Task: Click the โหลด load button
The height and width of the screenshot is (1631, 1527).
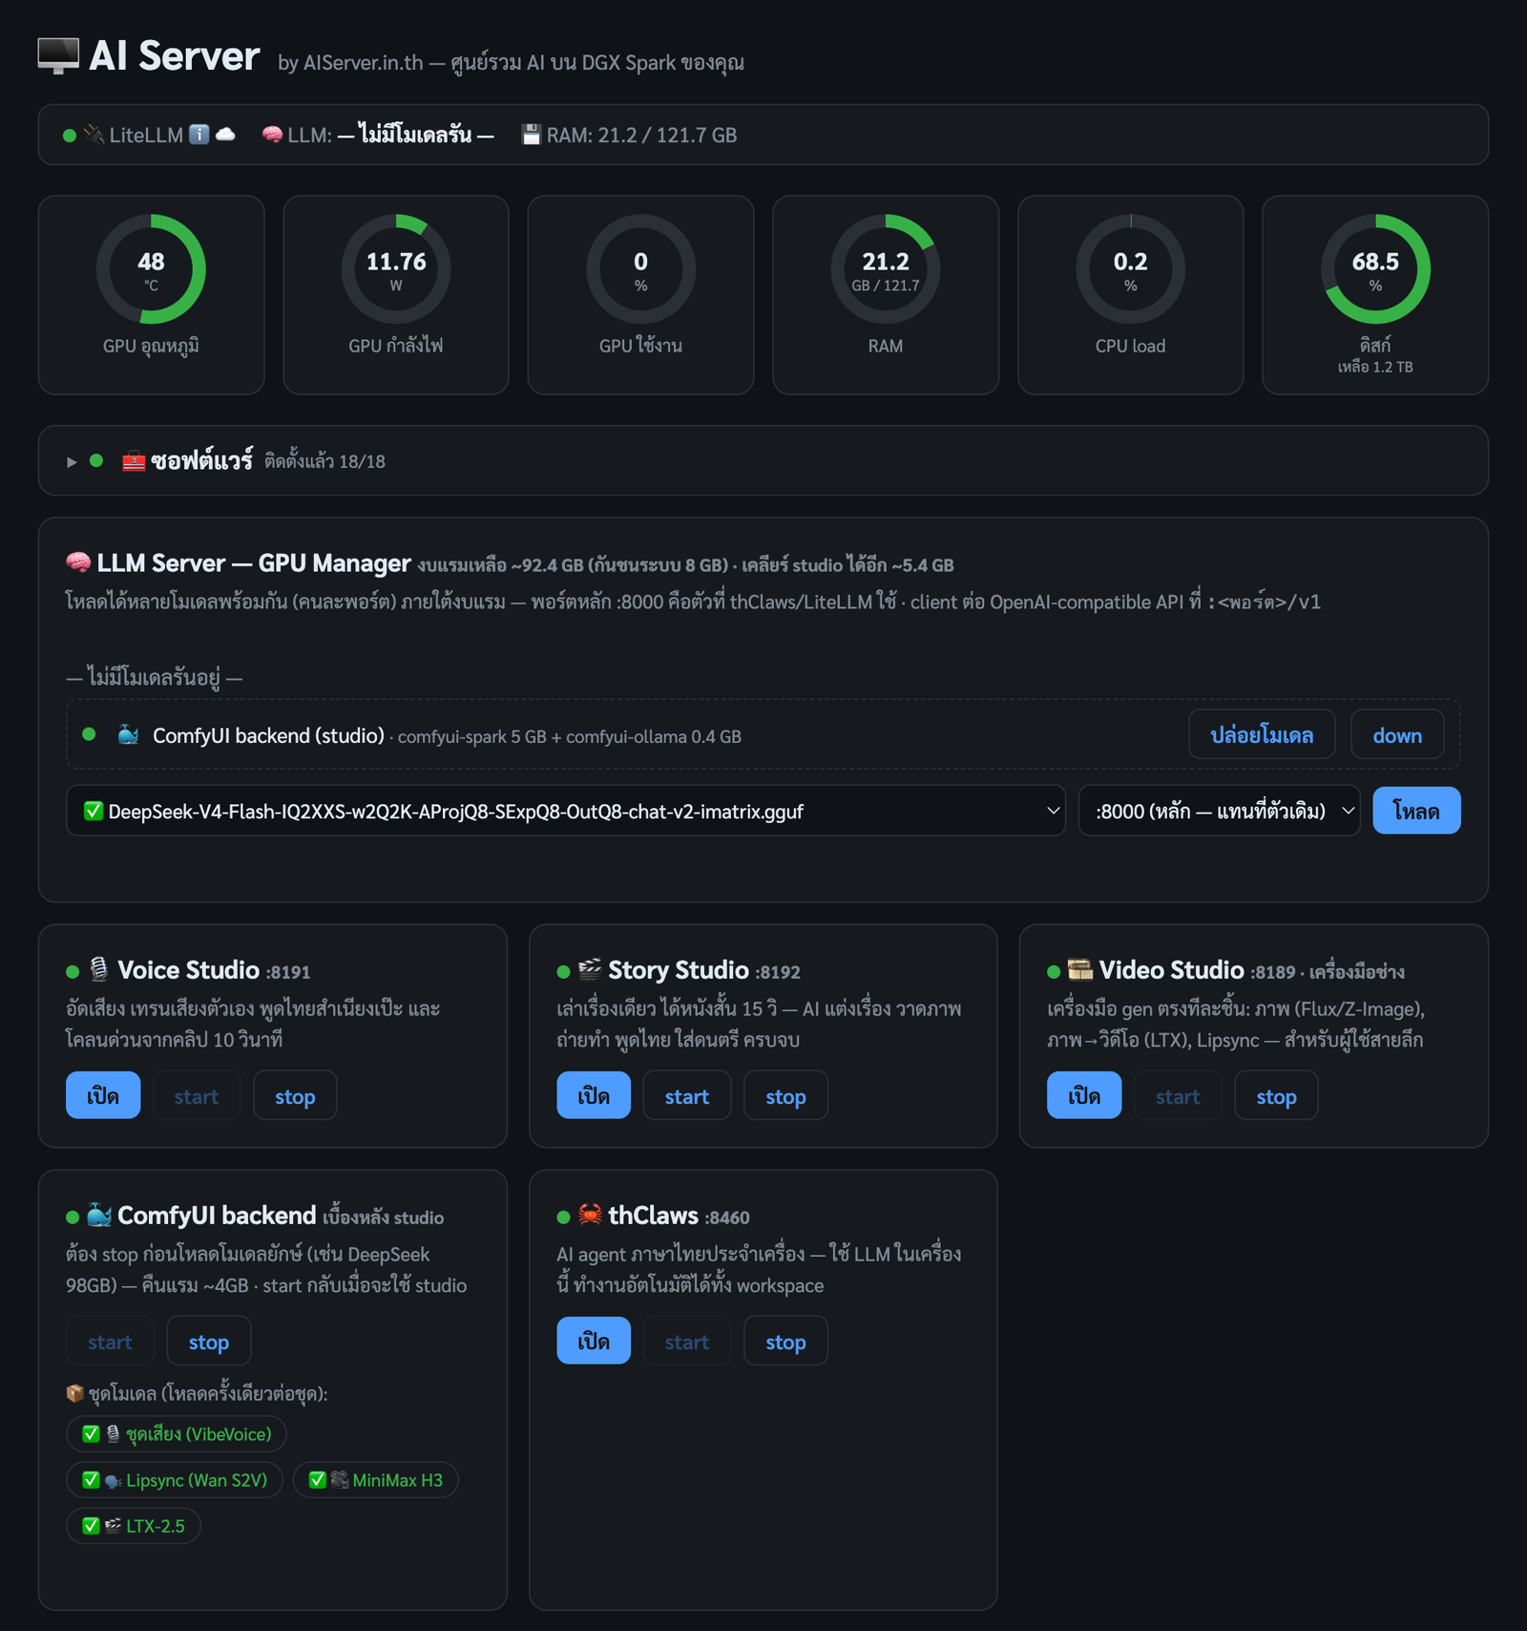Action: (x=1416, y=811)
